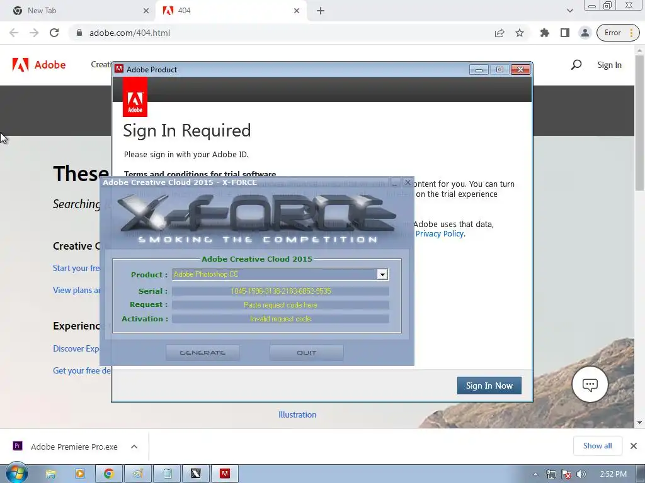Expand download options chevron for Premiere Pro.exe

tap(134, 447)
